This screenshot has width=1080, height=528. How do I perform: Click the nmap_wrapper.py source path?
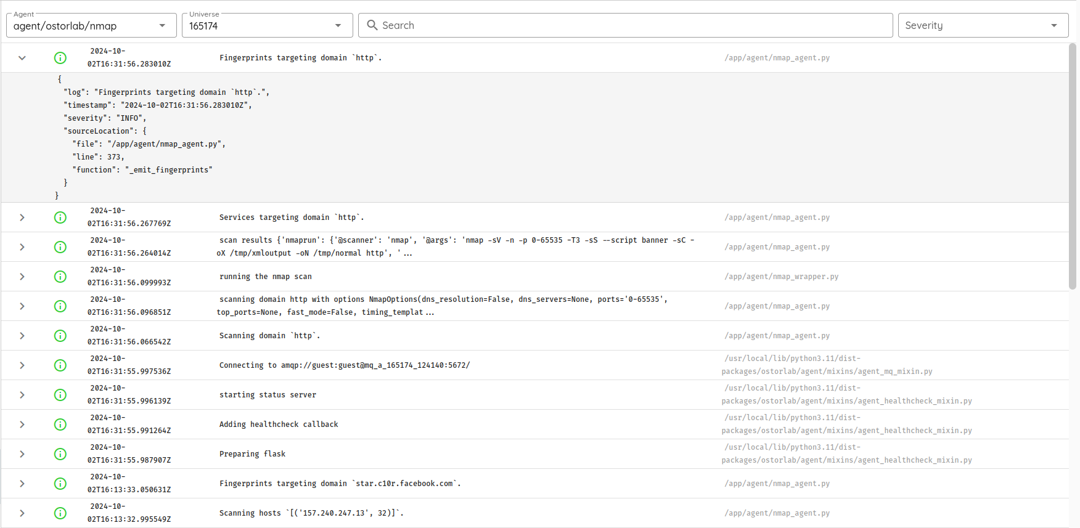click(782, 277)
